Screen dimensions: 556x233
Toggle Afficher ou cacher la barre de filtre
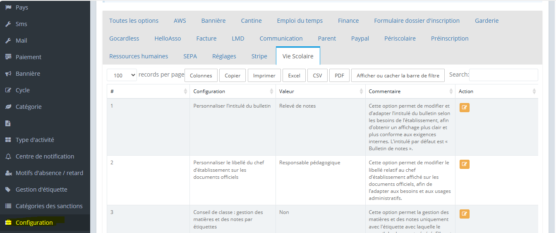click(x=398, y=75)
